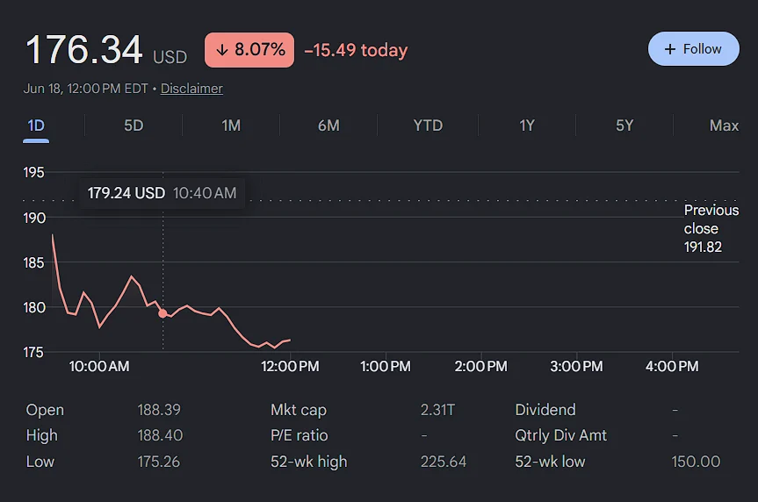758x502 pixels.
Task: Click the USD currency label beside price
Action: click(x=170, y=57)
